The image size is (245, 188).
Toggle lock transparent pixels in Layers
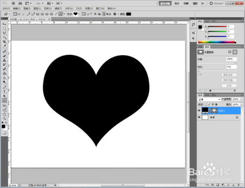pos(206,104)
